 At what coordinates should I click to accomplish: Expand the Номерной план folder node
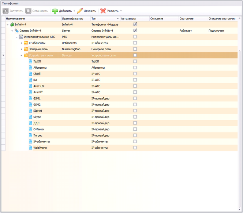[21, 49]
